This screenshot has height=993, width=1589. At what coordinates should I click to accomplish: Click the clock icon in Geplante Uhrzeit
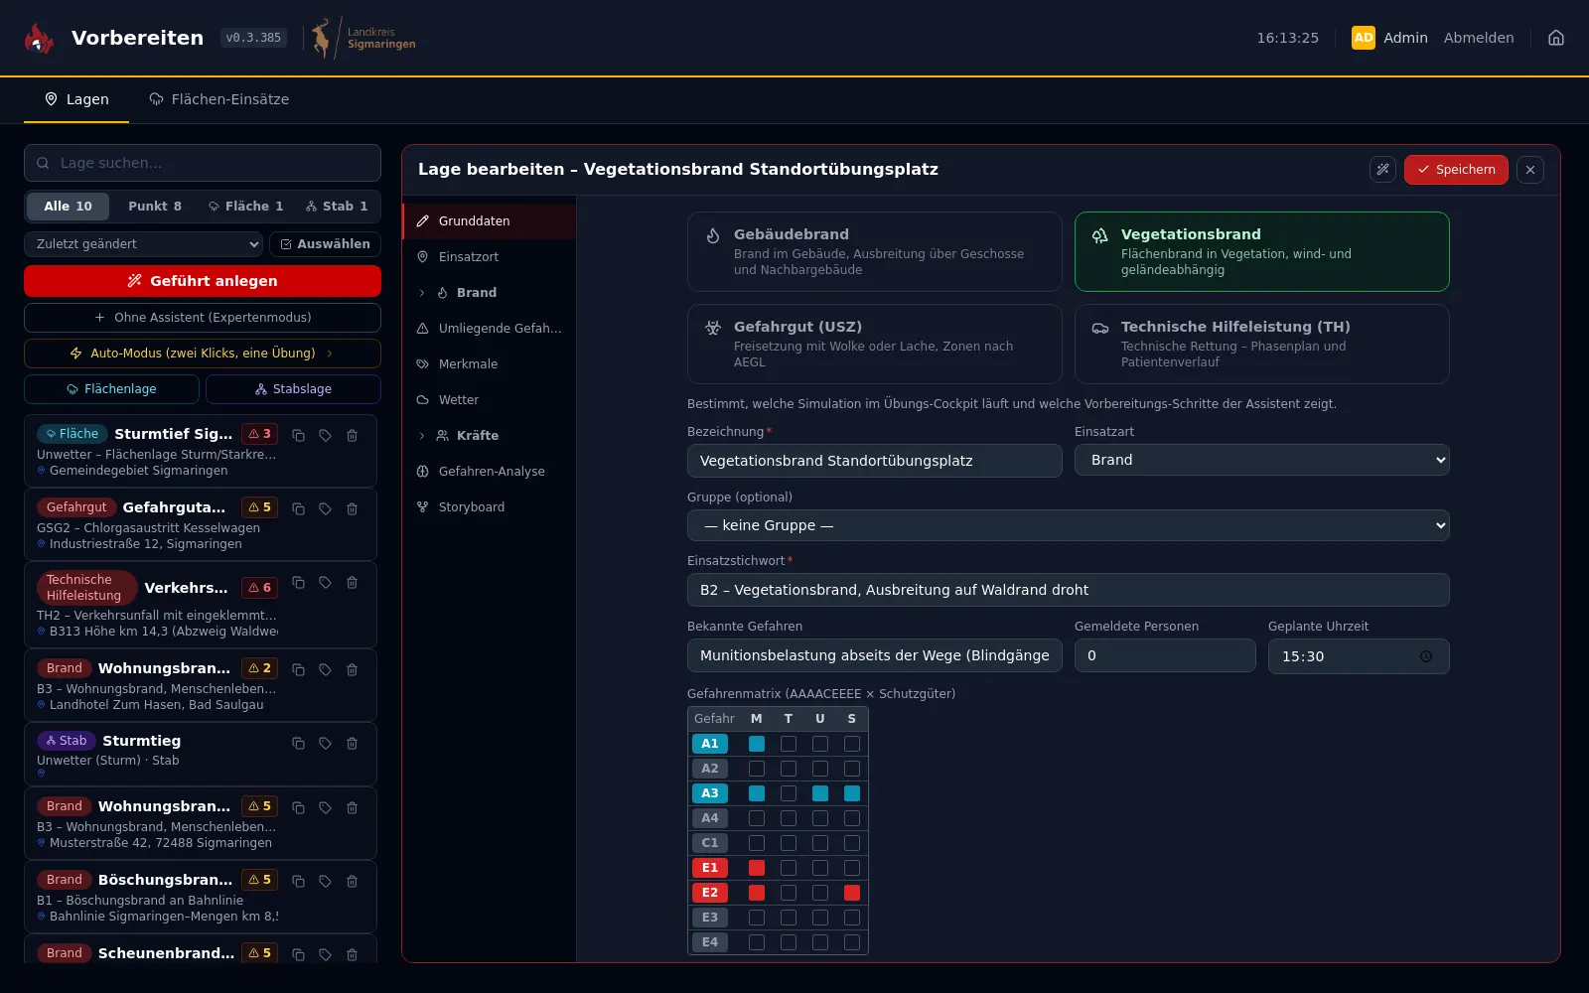tap(1426, 656)
